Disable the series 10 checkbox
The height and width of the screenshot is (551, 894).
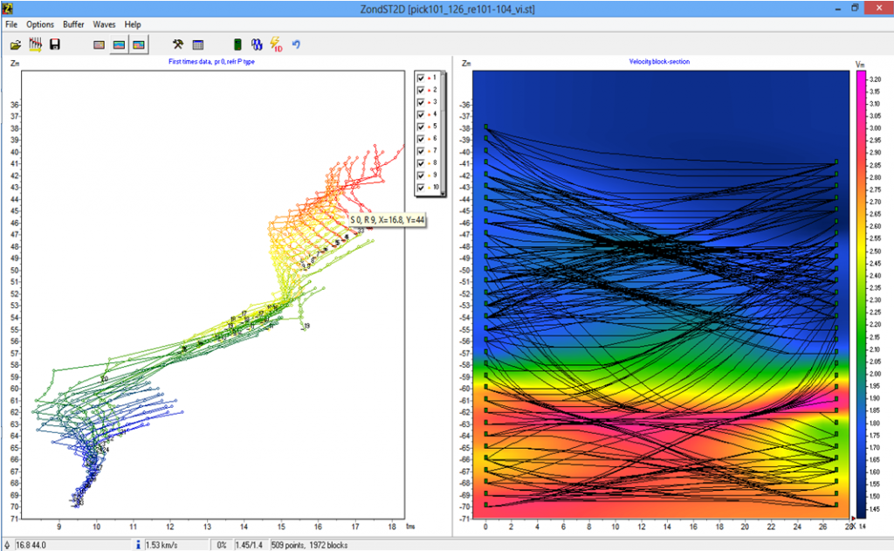421,188
